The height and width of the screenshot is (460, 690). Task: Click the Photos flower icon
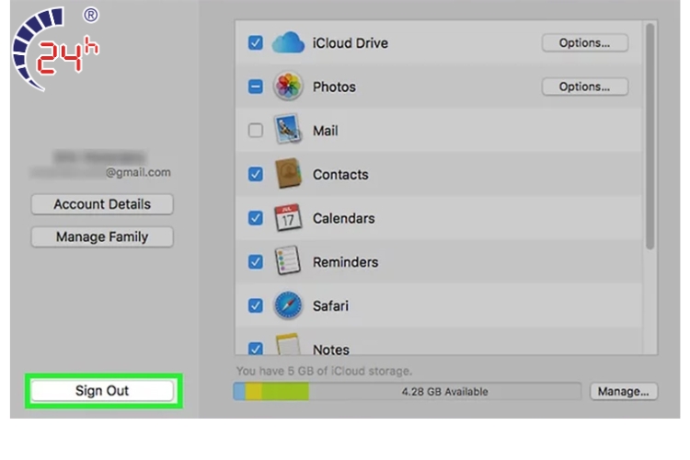pos(288,86)
